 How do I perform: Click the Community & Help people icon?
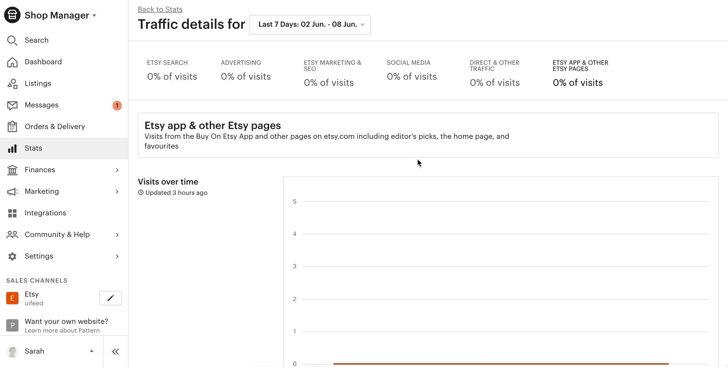tap(12, 235)
